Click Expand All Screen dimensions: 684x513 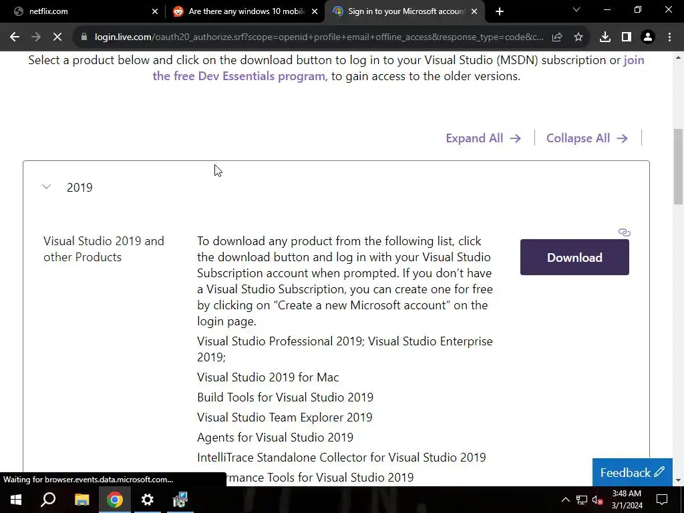[x=484, y=138]
